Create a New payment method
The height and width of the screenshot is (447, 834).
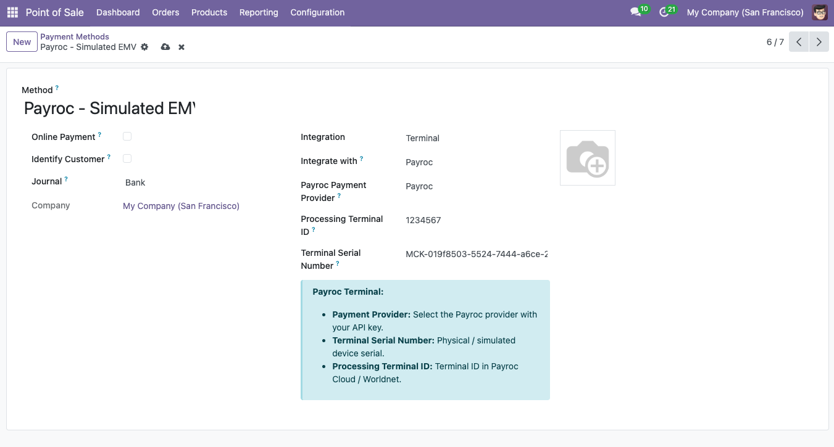coord(22,42)
